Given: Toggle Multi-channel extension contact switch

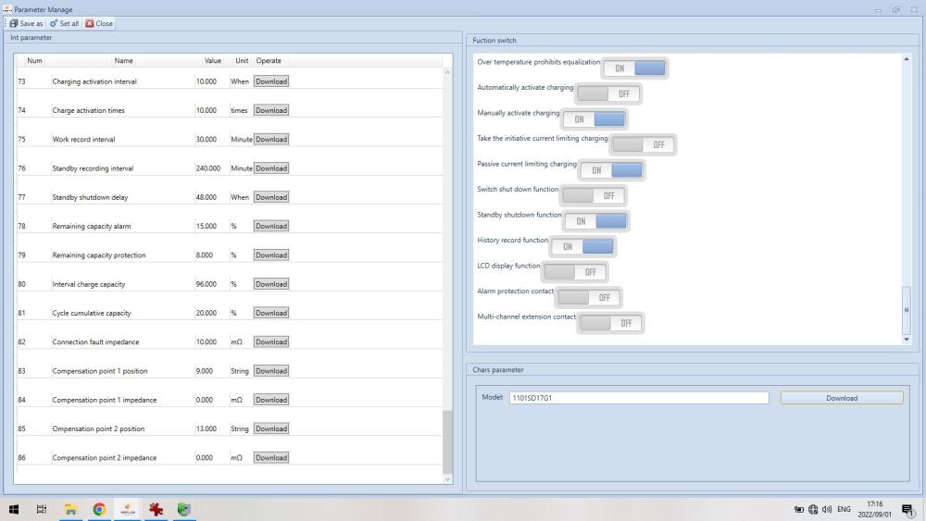Looking at the screenshot, I should pos(610,323).
